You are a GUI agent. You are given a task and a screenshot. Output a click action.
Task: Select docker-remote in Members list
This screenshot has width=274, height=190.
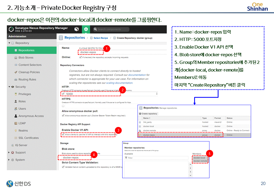tap(200, 161)
